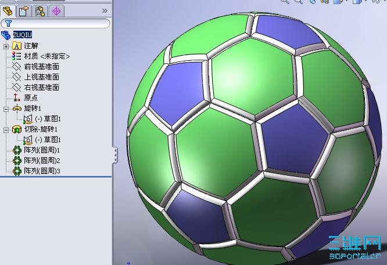Select the 旋转1 revolve feature
The image size is (387, 265).
click(x=33, y=108)
